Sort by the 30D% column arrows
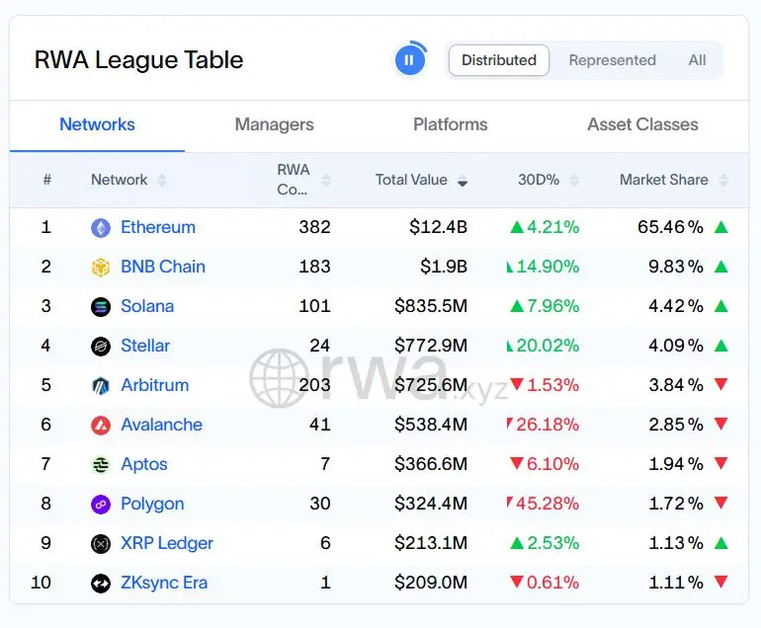Viewport: 761px width, 628px height. click(574, 181)
